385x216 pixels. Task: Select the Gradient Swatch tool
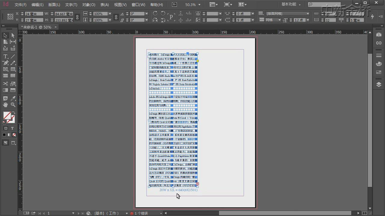pyautogui.click(x=5, y=90)
